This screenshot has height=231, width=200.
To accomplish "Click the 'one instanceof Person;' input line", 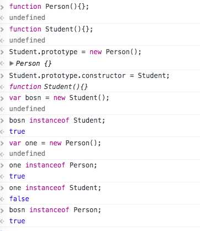I will [x=53, y=165].
